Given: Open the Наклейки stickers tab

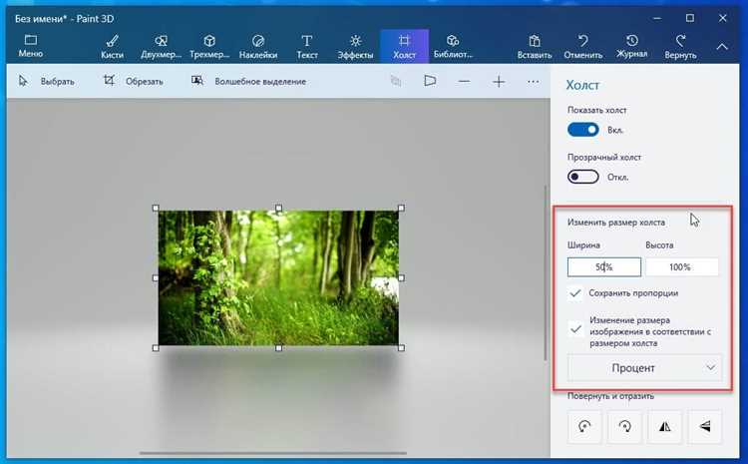Looking at the screenshot, I should pyautogui.click(x=258, y=47).
